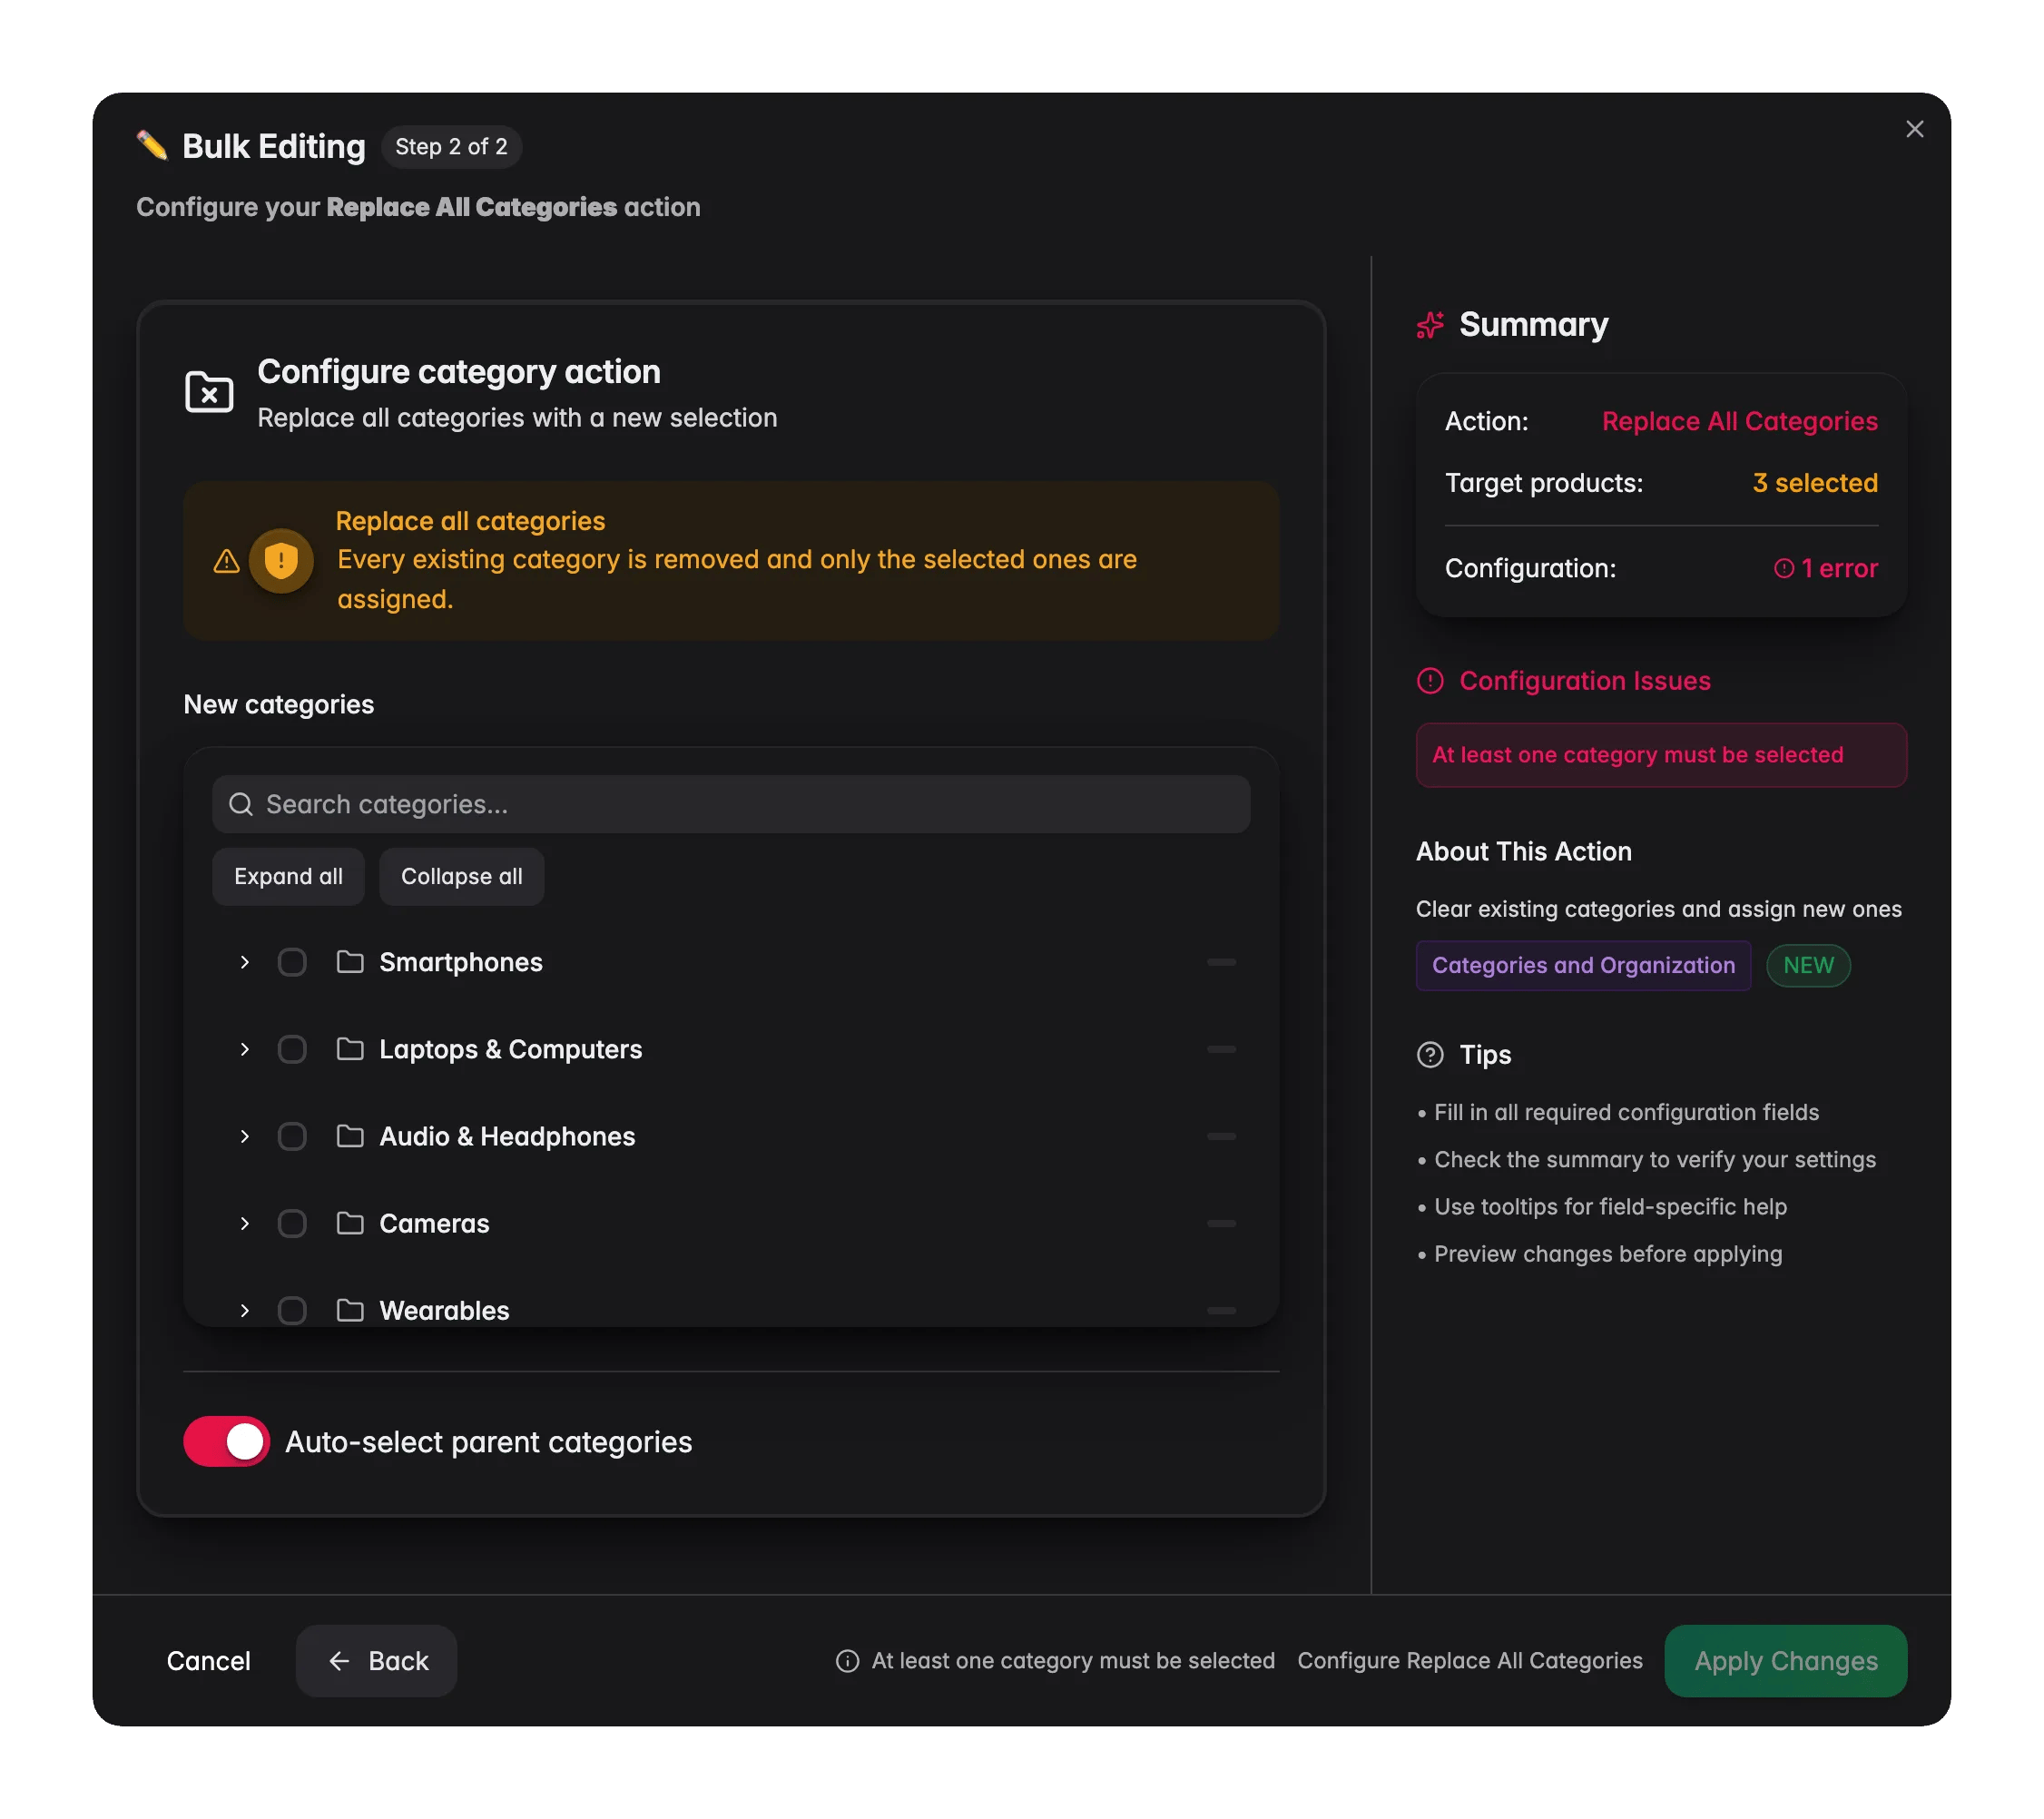This screenshot has width=2044, height=1819.
Task: Check the Audio & Headphones checkbox
Action: tap(292, 1136)
